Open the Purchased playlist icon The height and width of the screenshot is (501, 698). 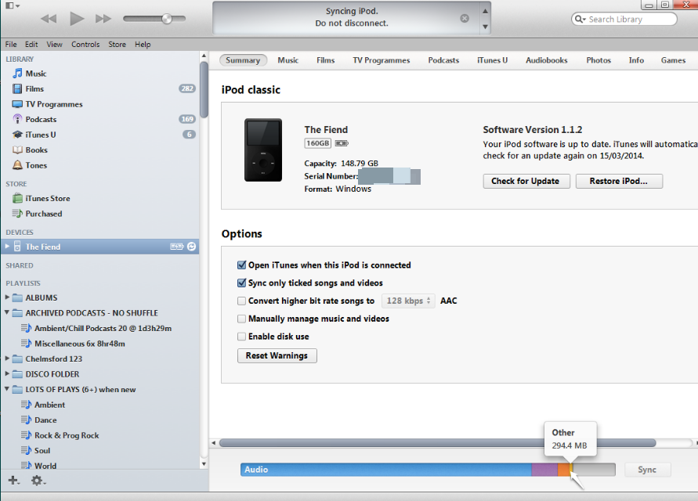click(17, 214)
